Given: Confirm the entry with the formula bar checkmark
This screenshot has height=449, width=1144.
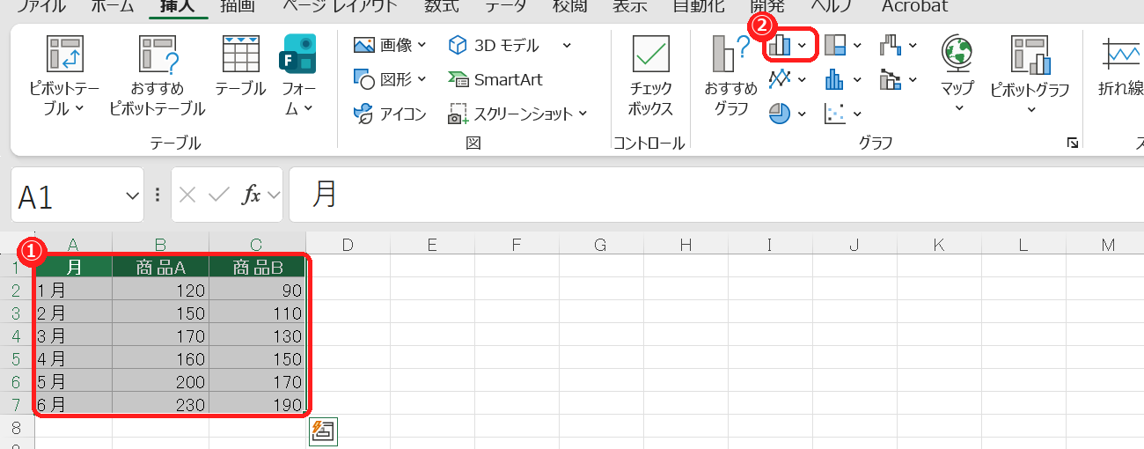Looking at the screenshot, I should [x=218, y=195].
